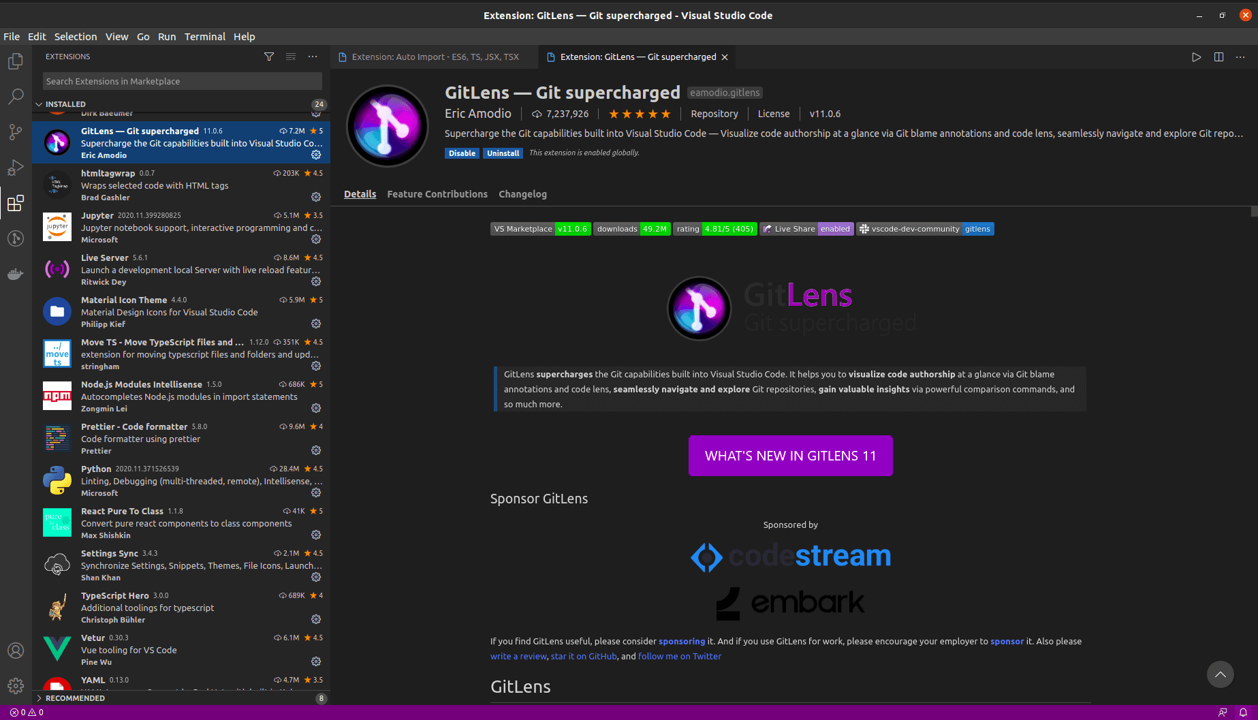Click the embark sponsor logo

(x=790, y=603)
